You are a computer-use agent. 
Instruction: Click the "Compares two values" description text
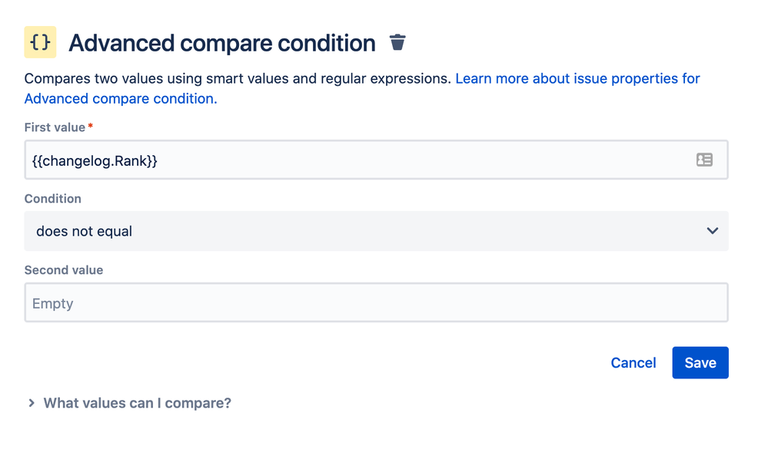pos(238,78)
